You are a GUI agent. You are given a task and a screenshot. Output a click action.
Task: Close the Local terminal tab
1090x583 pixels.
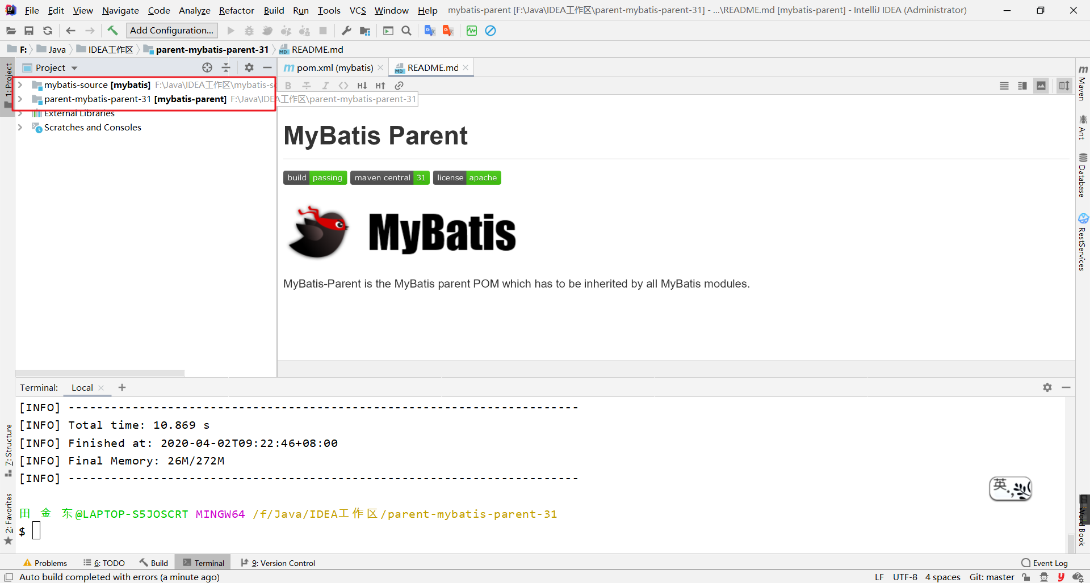[x=102, y=388]
